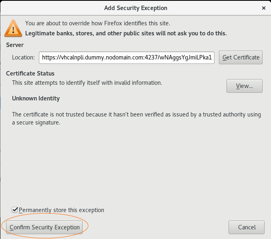The width and height of the screenshot is (271, 239).
Task: Click the 'Add Security Exception' title bar text
Action: click(135, 8)
